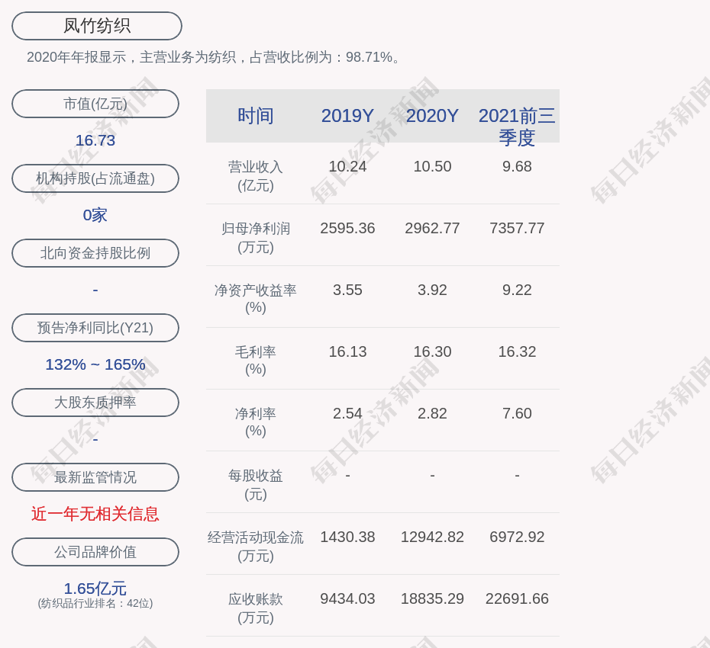This screenshot has width=710, height=648.
Task: Click the 1.65亿元 brand value text
Action: [x=95, y=589]
